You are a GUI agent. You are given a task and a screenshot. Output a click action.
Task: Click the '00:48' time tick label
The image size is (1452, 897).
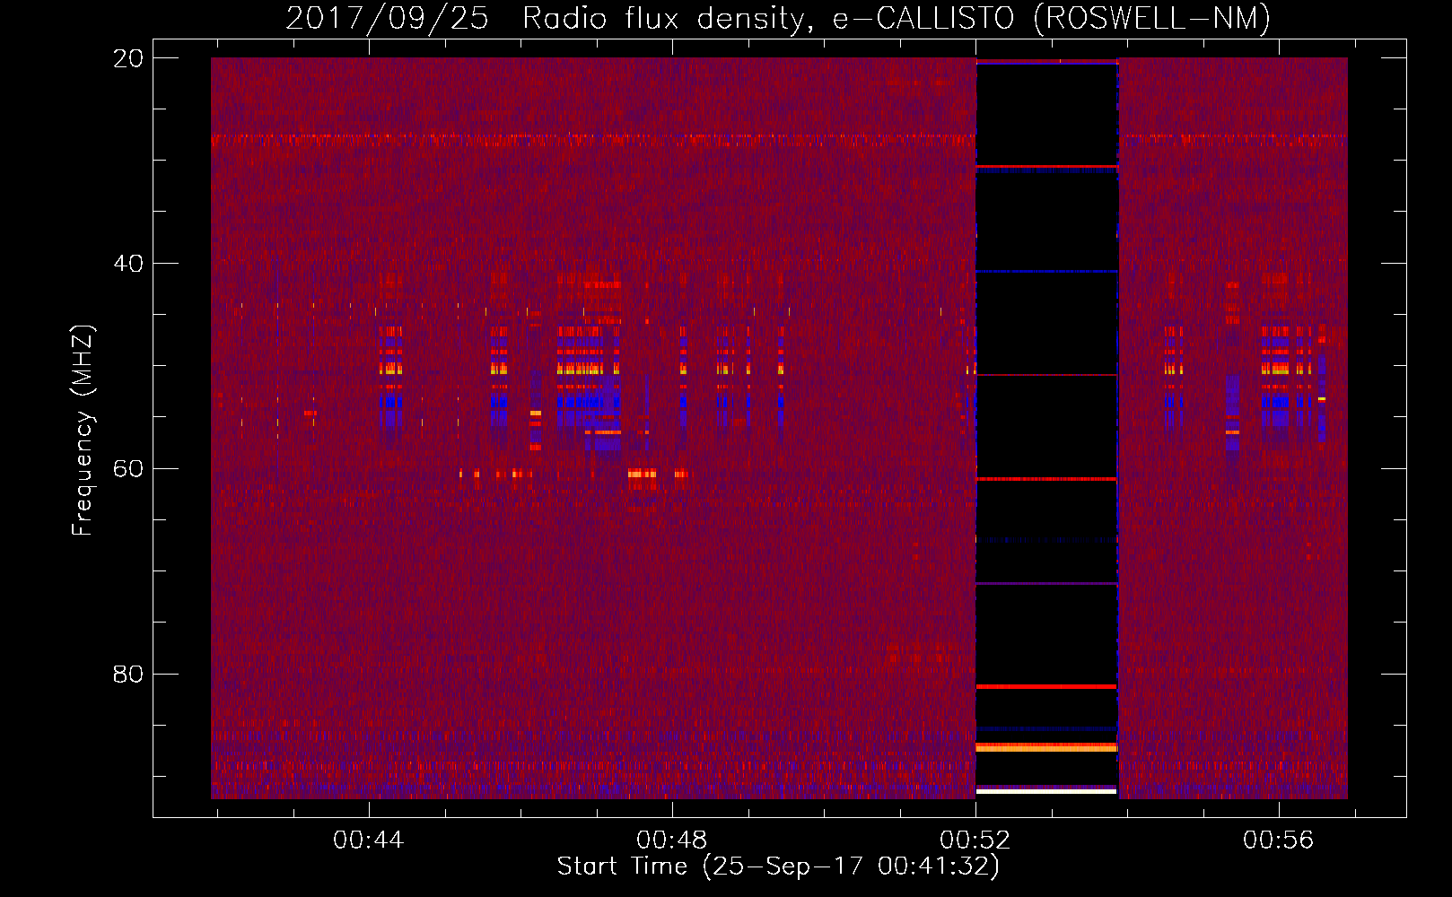pos(671,840)
